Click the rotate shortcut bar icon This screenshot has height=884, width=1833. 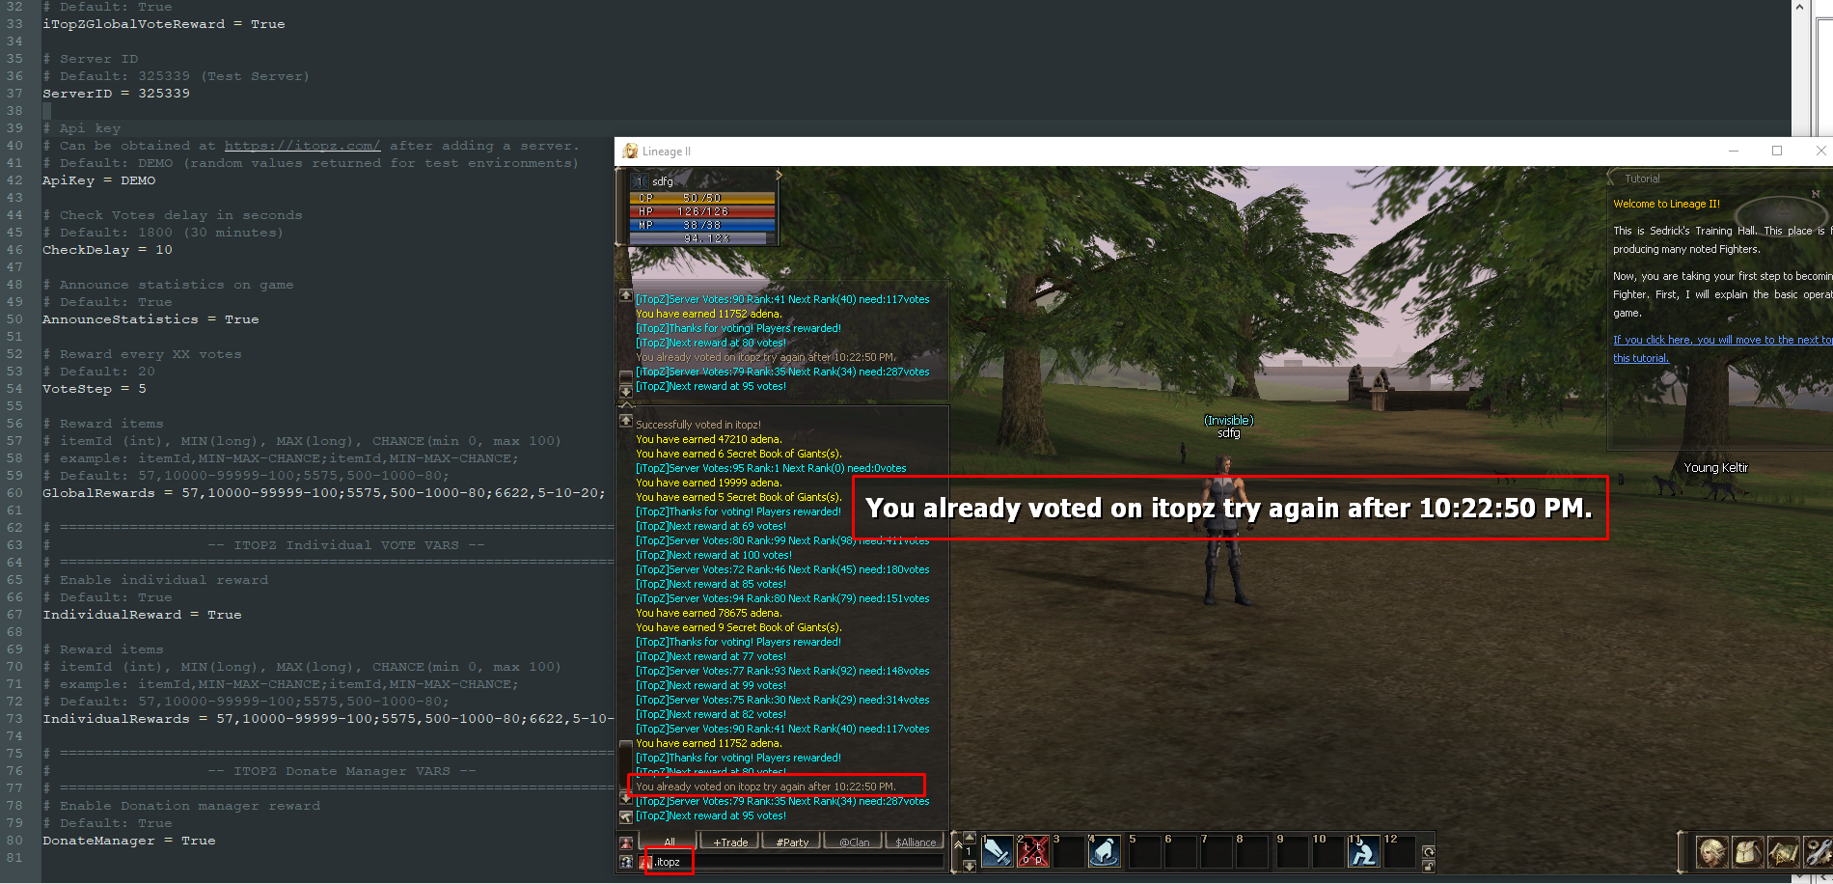click(1429, 851)
